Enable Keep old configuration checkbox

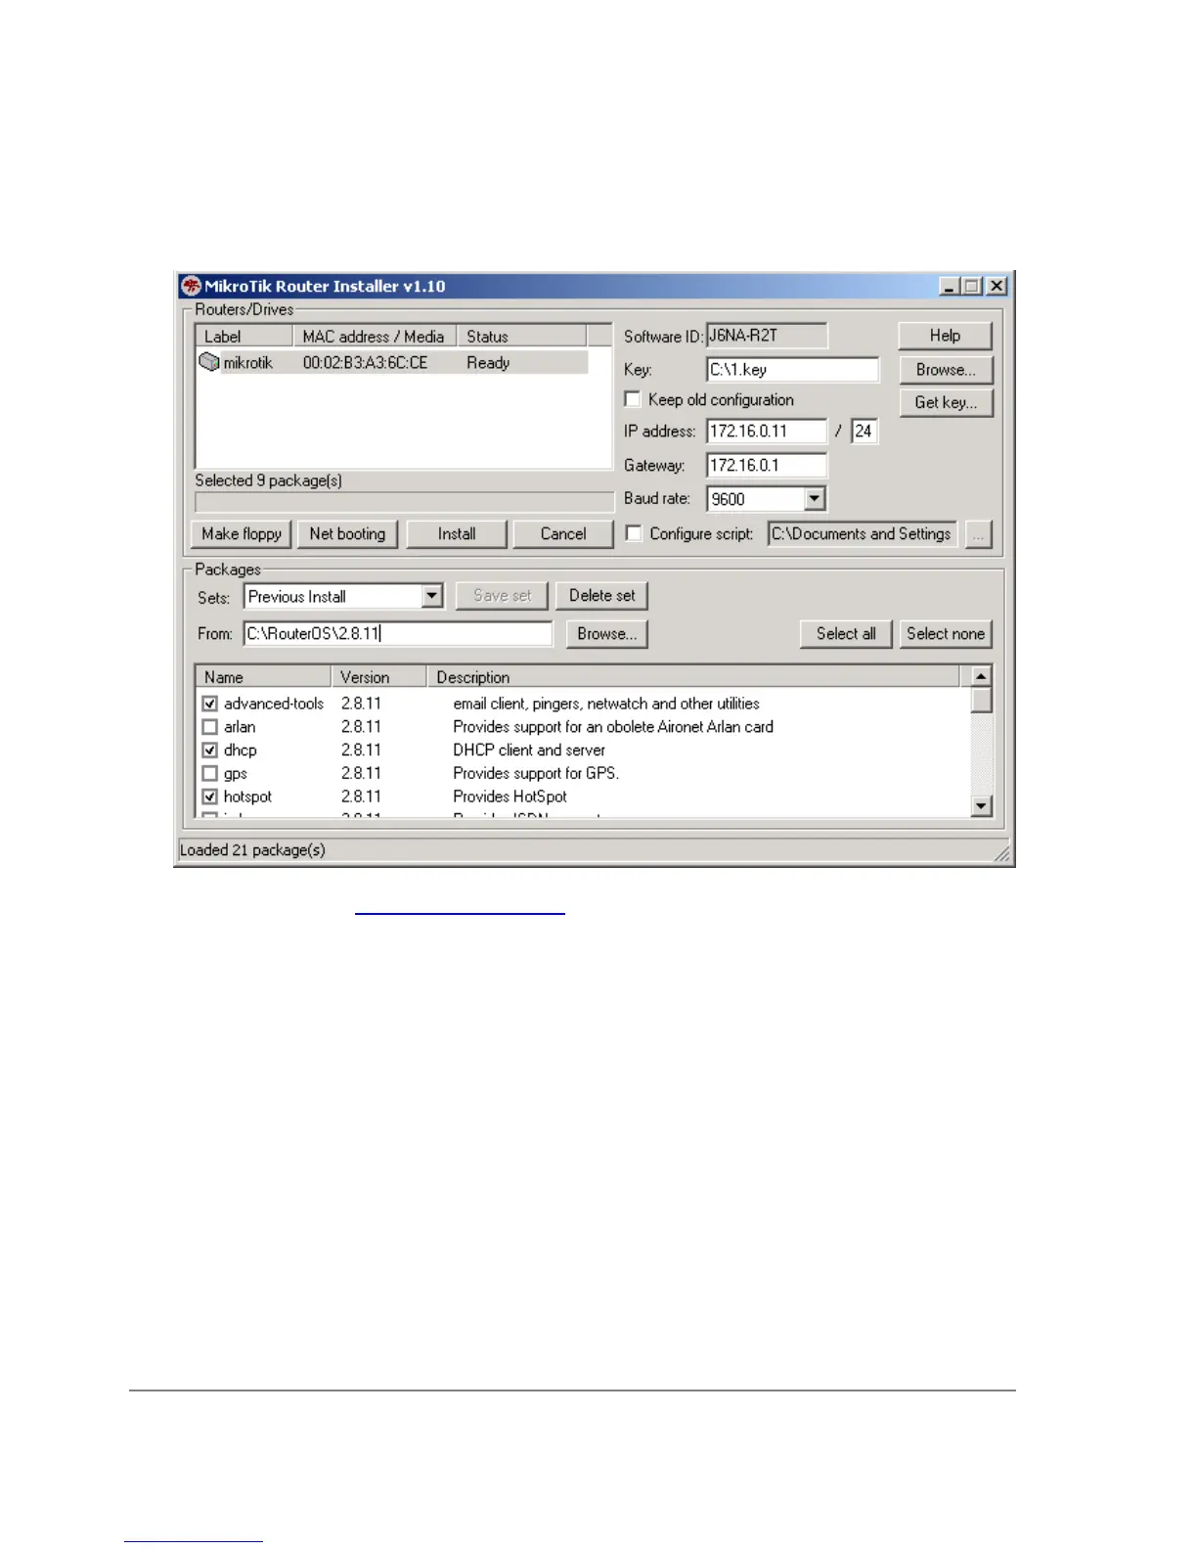[633, 399]
